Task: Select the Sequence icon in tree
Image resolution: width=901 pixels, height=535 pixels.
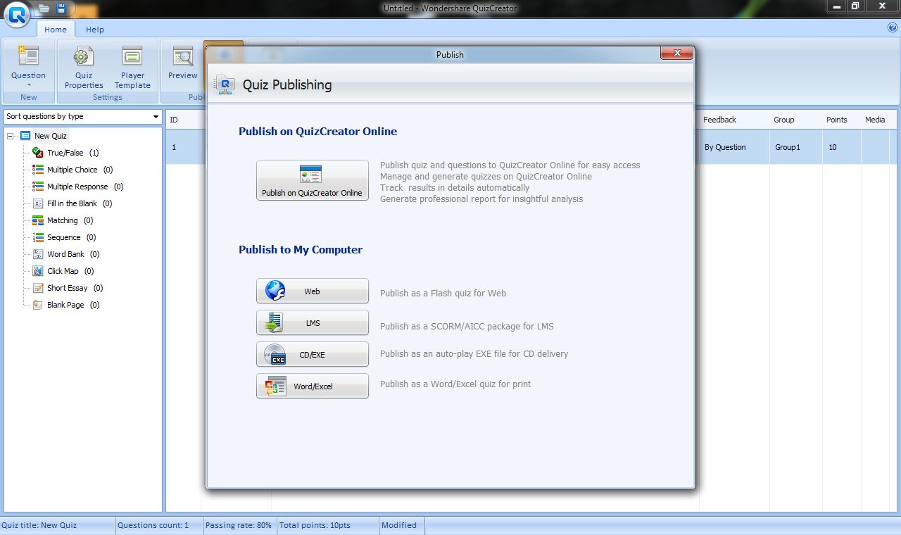Action: pos(38,237)
